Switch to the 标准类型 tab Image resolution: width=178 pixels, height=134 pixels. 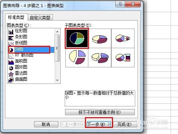16,17
